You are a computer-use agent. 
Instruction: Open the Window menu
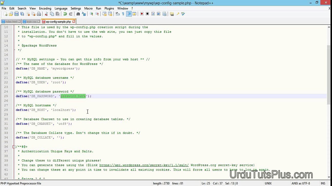pyautogui.click(x=123, y=9)
